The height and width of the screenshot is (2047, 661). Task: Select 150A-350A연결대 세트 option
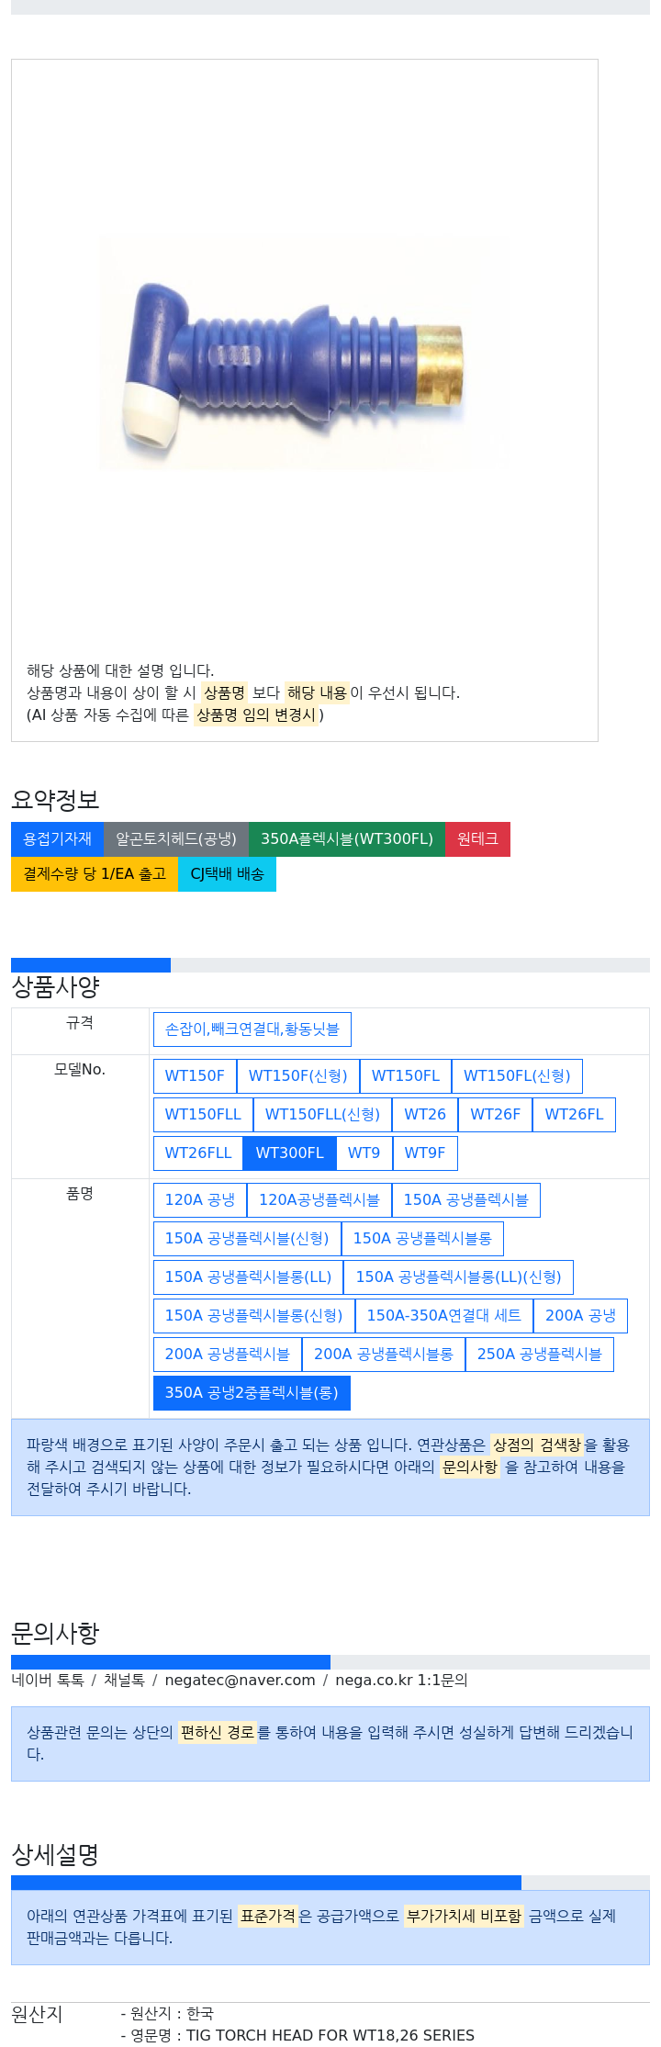click(x=444, y=1316)
